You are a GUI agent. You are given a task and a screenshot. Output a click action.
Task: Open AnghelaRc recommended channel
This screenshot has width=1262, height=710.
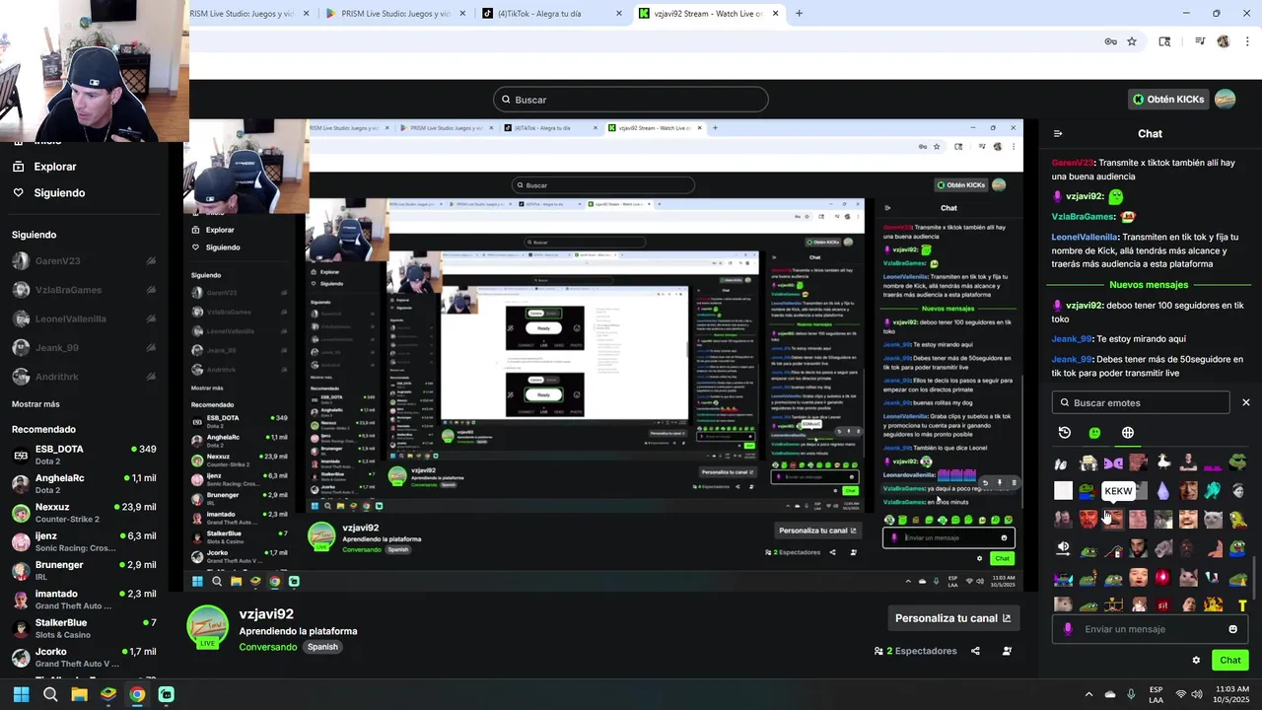tap(84, 484)
